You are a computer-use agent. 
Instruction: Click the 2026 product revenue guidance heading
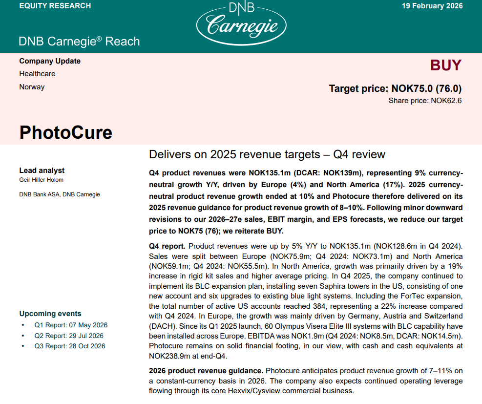pyautogui.click(x=206, y=371)
